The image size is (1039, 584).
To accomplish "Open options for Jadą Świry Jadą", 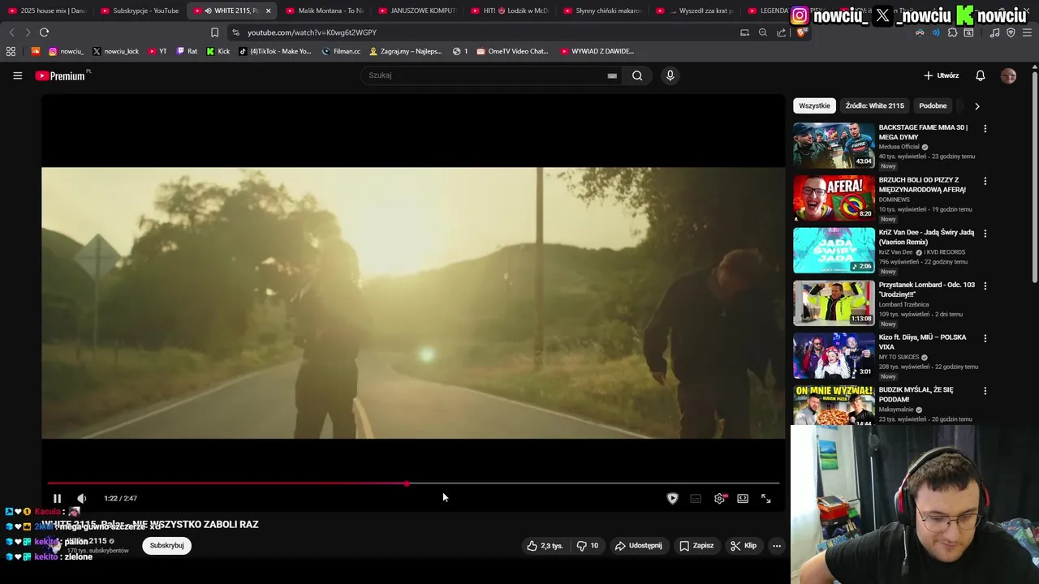I will (985, 234).
